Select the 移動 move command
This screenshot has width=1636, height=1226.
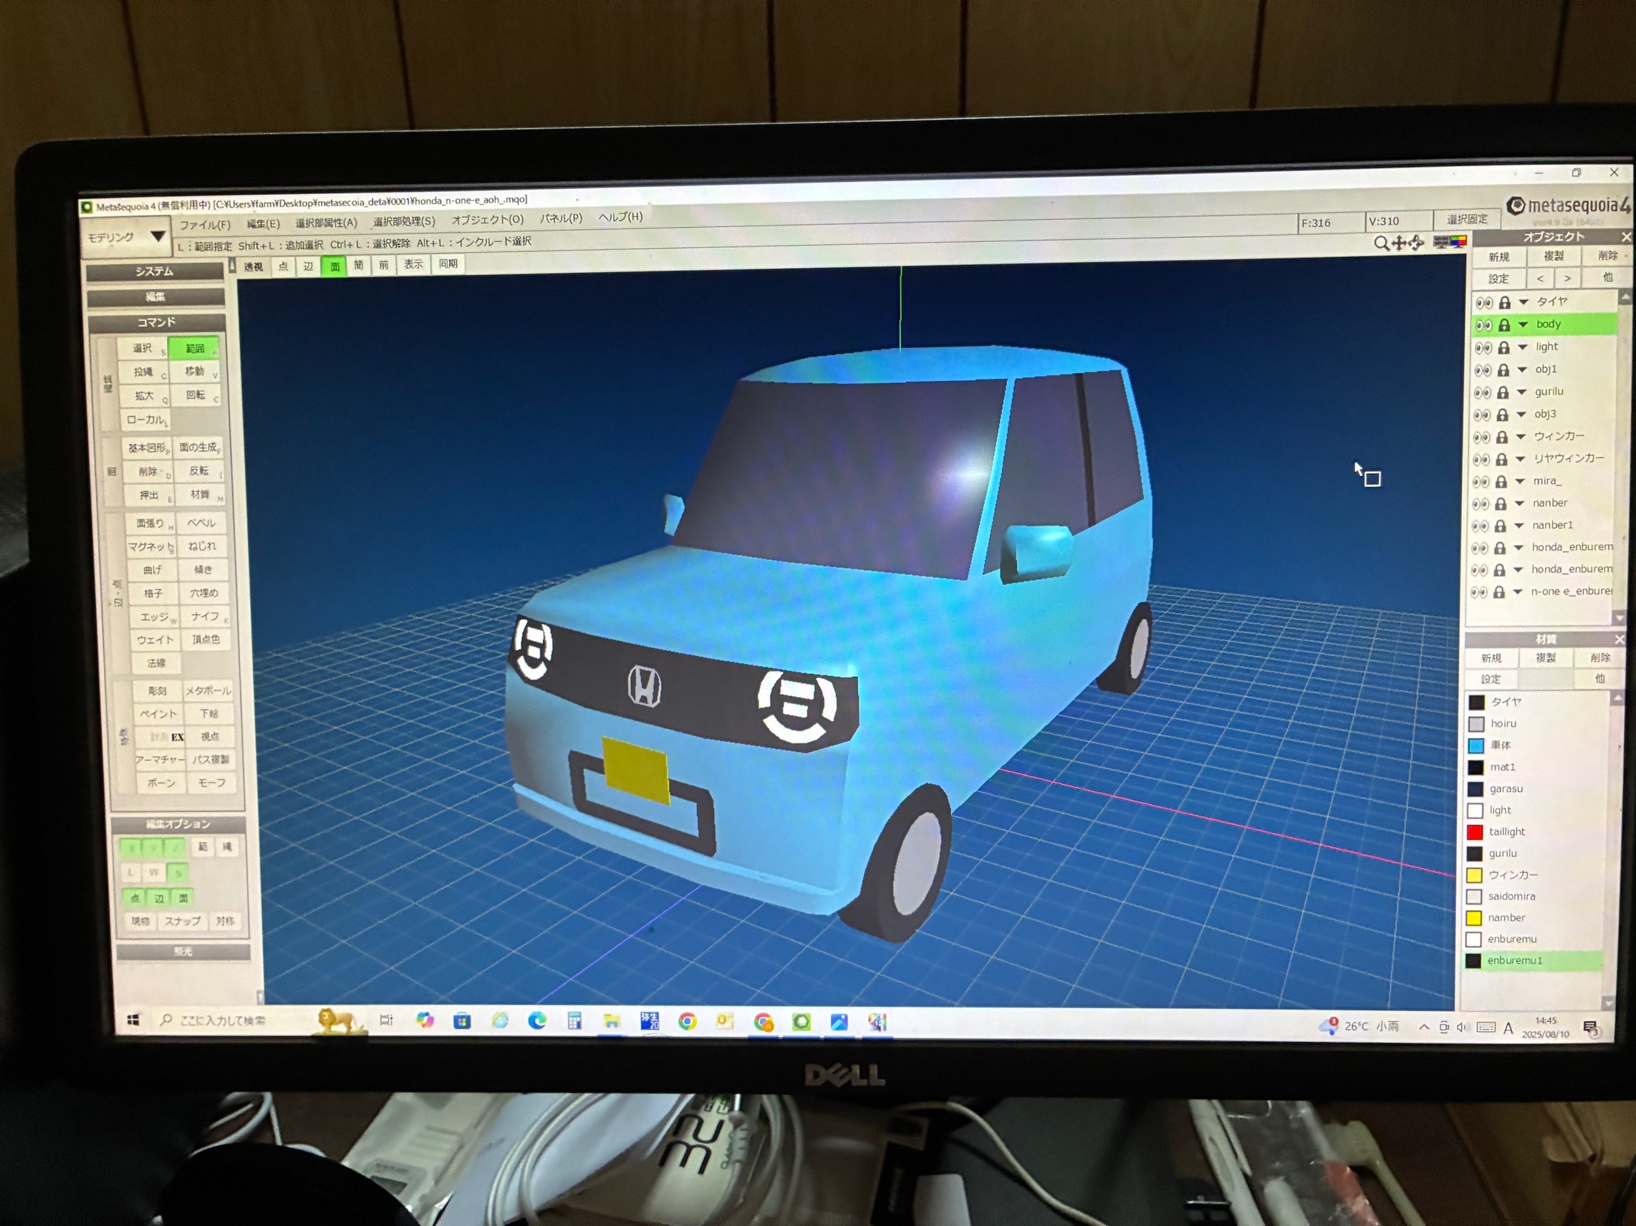(x=196, y=371)
